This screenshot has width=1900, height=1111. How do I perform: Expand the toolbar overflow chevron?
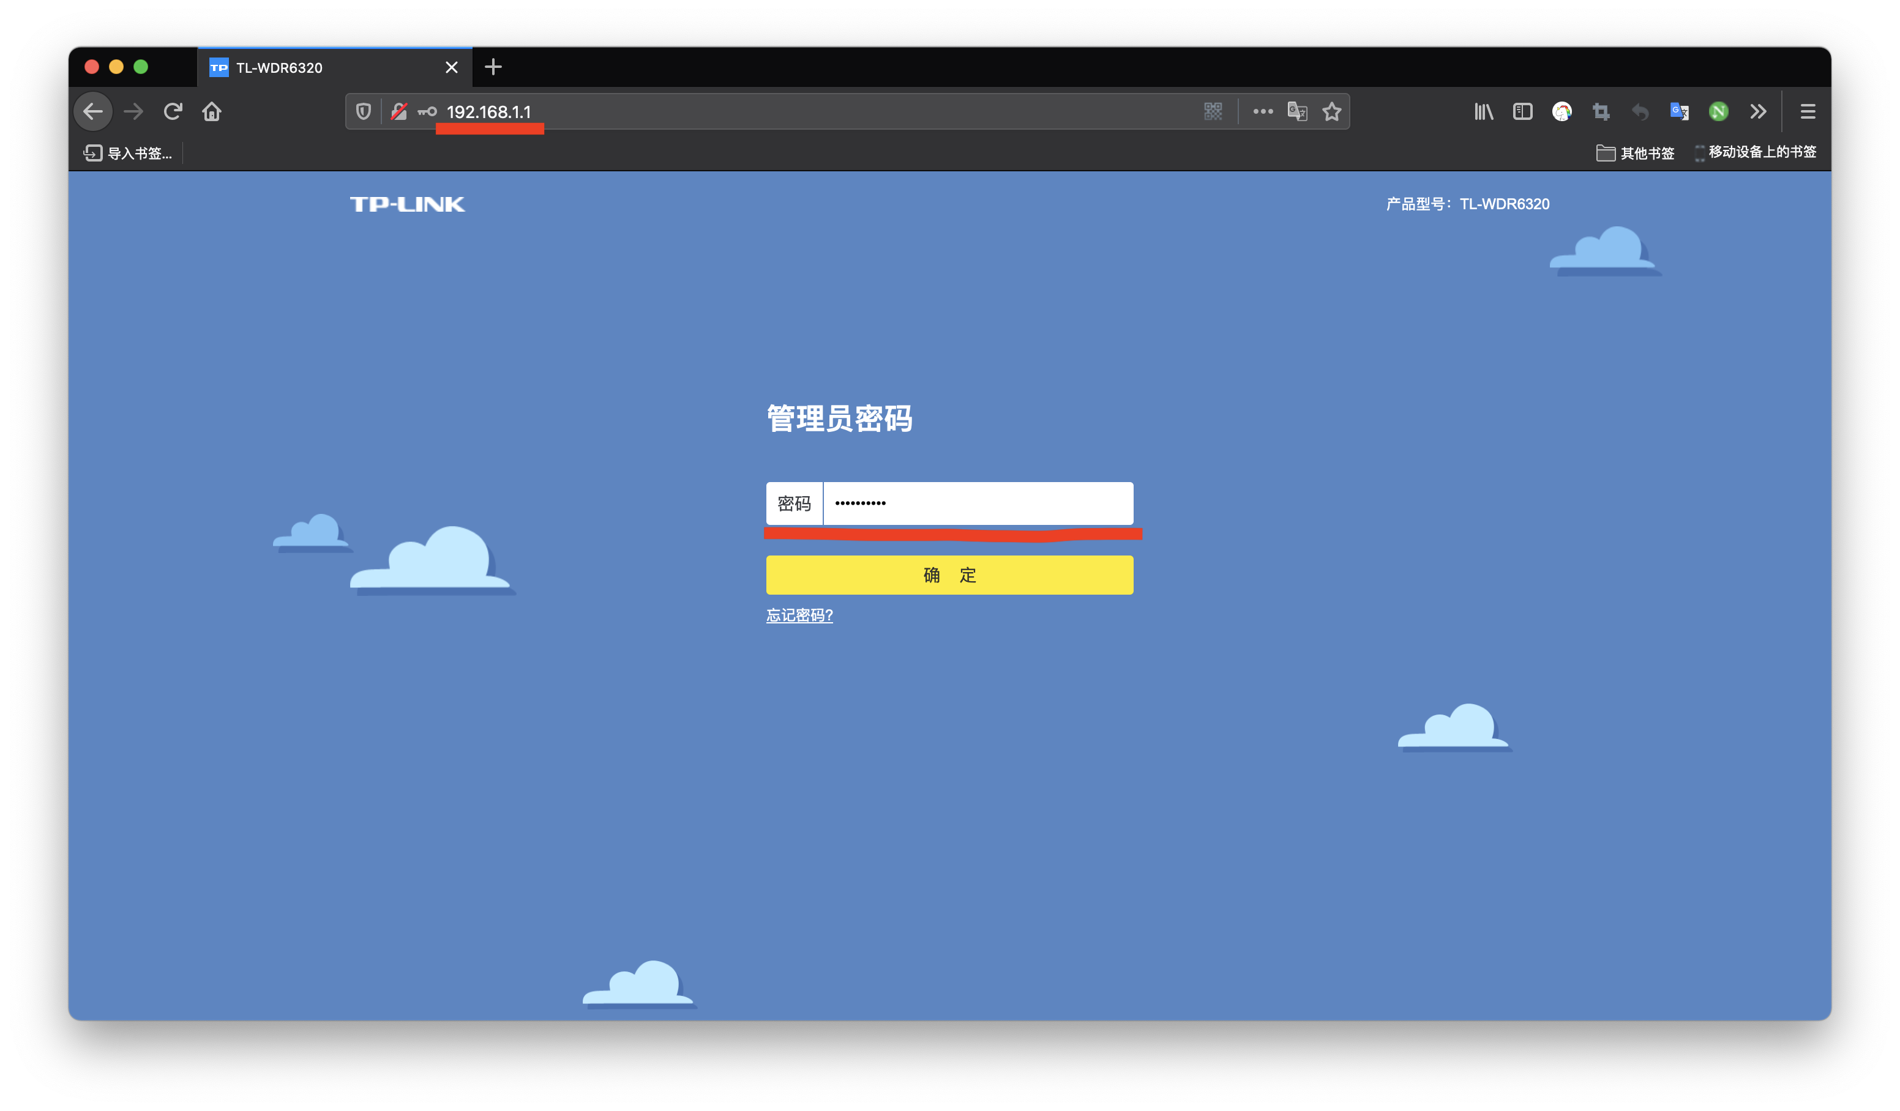click(1757, 111)
